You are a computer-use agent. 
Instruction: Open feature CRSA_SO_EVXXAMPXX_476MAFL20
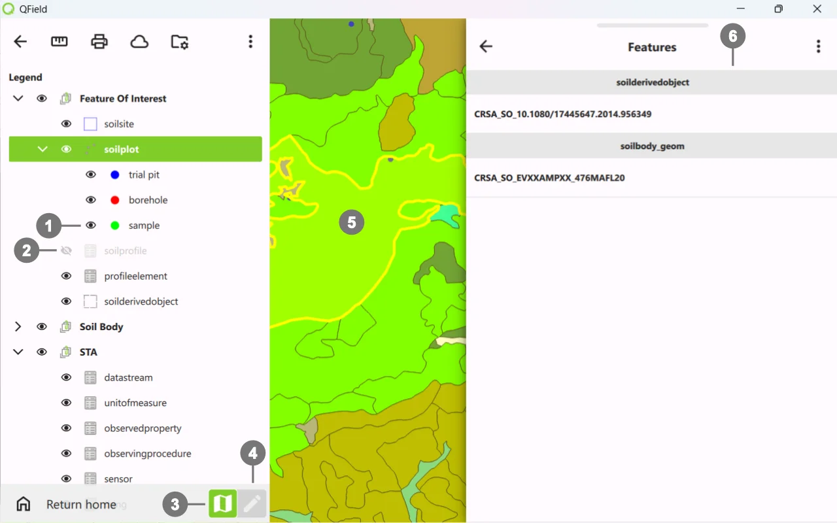pos(549,178)
